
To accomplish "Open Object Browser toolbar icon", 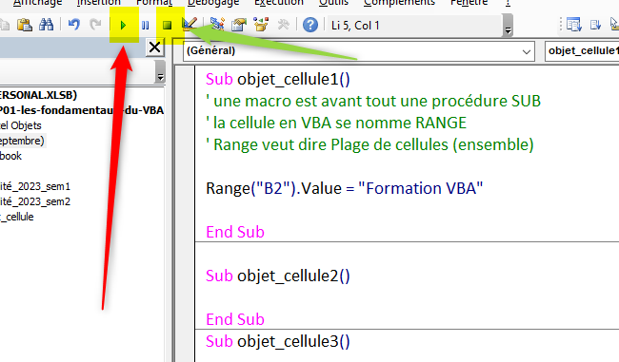I will [261, 25].
